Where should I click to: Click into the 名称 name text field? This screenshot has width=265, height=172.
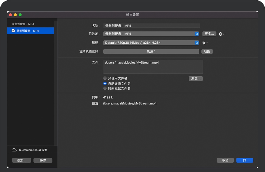coord(152,26)
